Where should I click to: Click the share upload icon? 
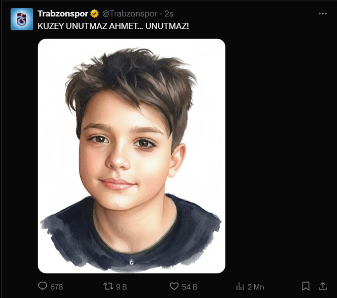(x=323, y=286)
